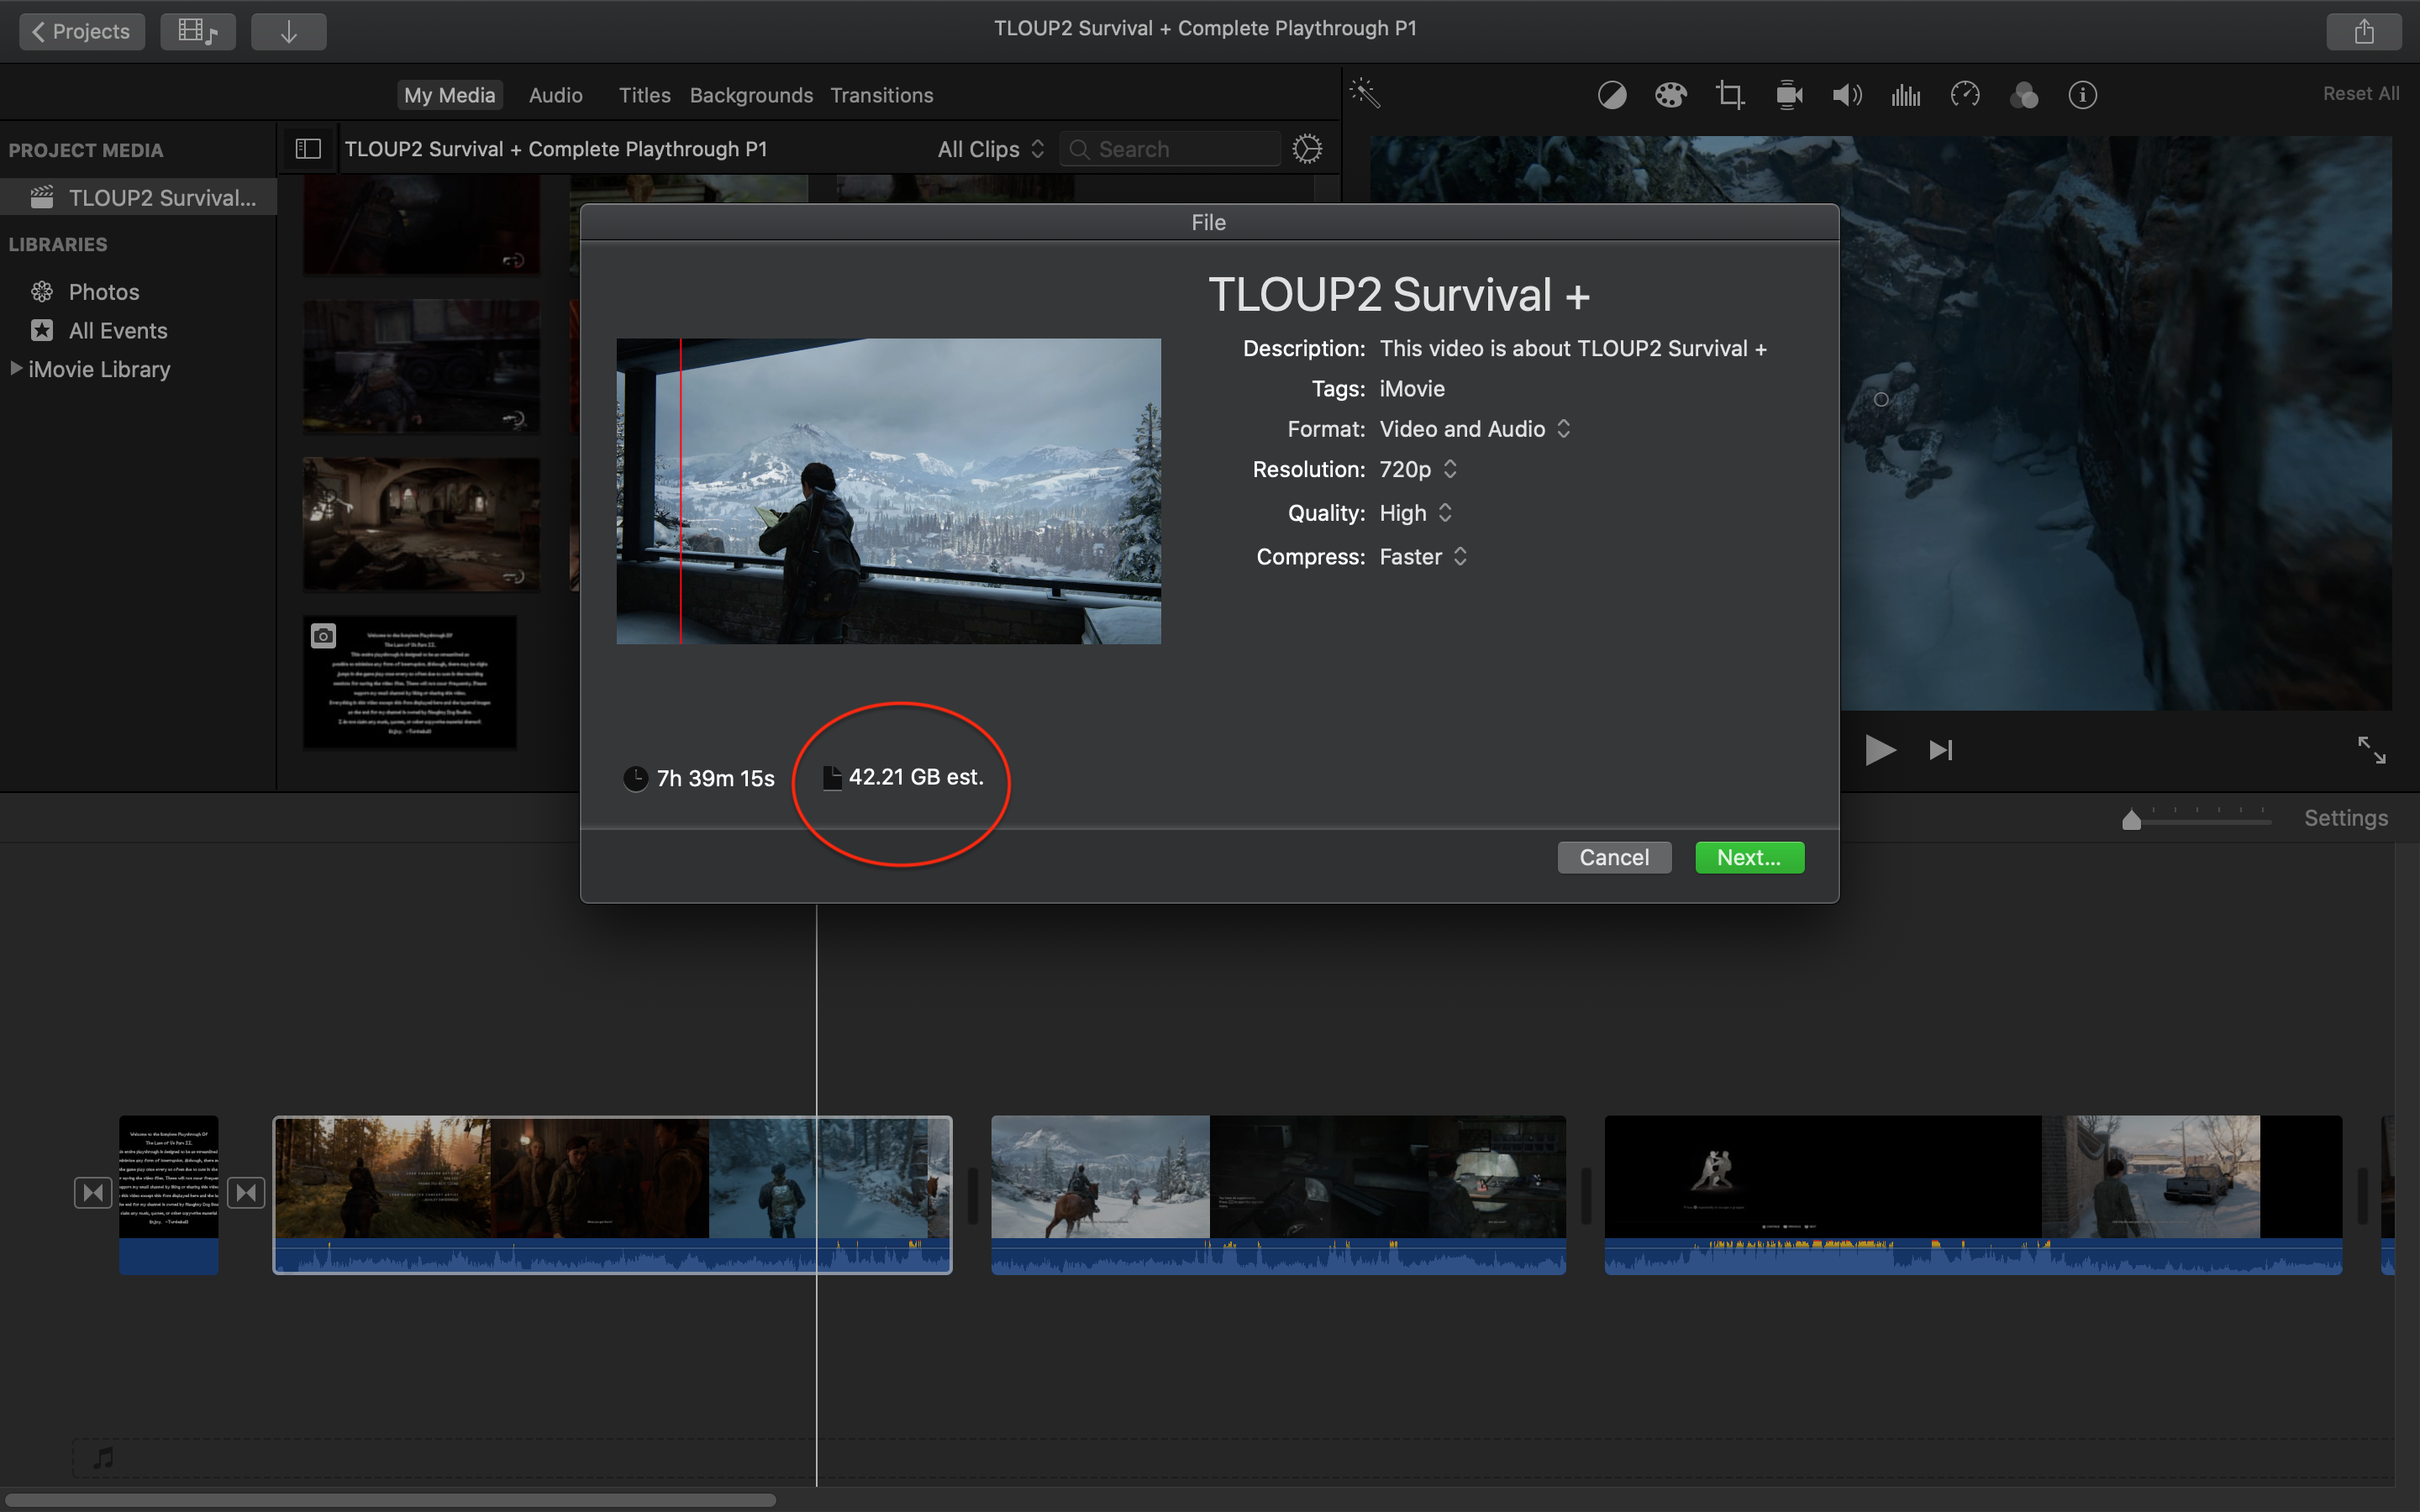Open the stabilization camera icon
2420x1512 pixels.
1788,95
